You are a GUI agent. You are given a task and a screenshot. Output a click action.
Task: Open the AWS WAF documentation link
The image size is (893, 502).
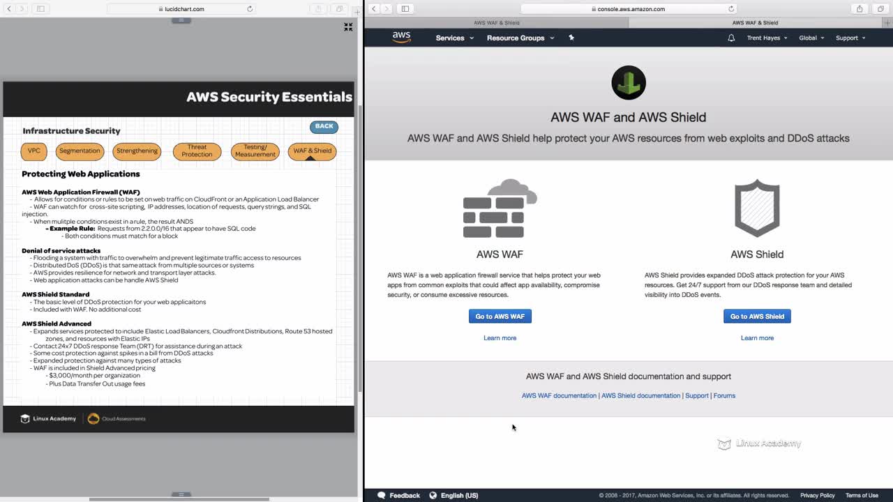[559, 396]
